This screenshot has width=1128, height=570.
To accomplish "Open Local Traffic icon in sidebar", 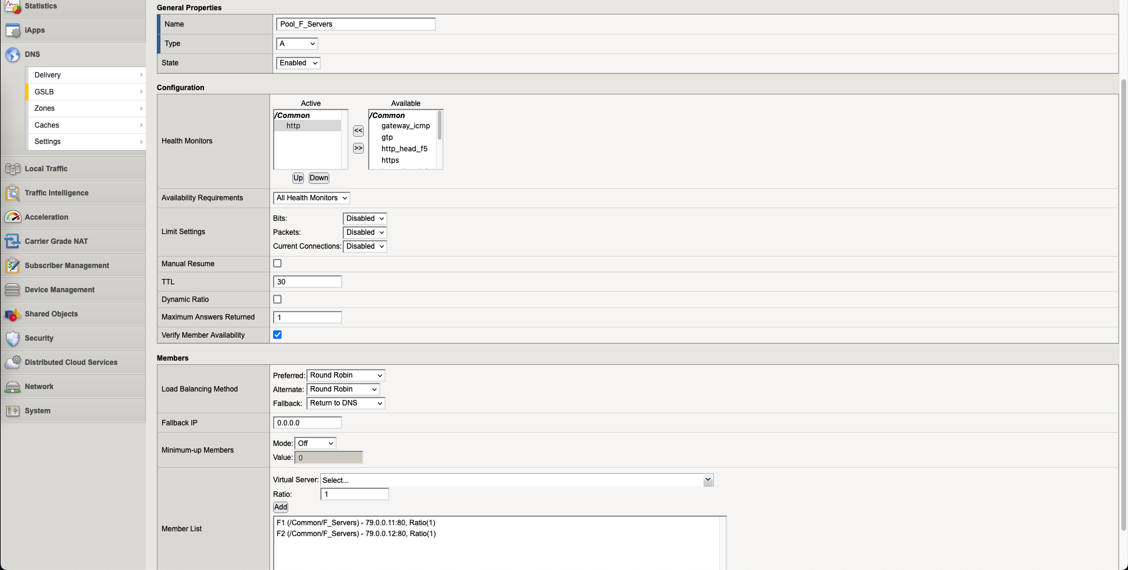I will pyautogui.click(x=13, y=169).
